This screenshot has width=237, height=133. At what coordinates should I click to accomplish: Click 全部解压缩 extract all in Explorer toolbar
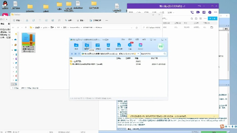[95, 20]
